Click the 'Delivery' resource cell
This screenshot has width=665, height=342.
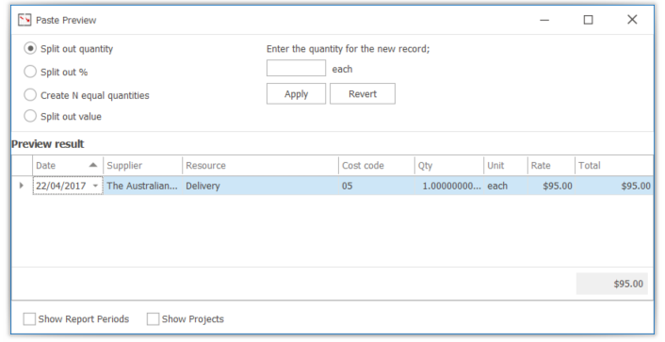260,186
